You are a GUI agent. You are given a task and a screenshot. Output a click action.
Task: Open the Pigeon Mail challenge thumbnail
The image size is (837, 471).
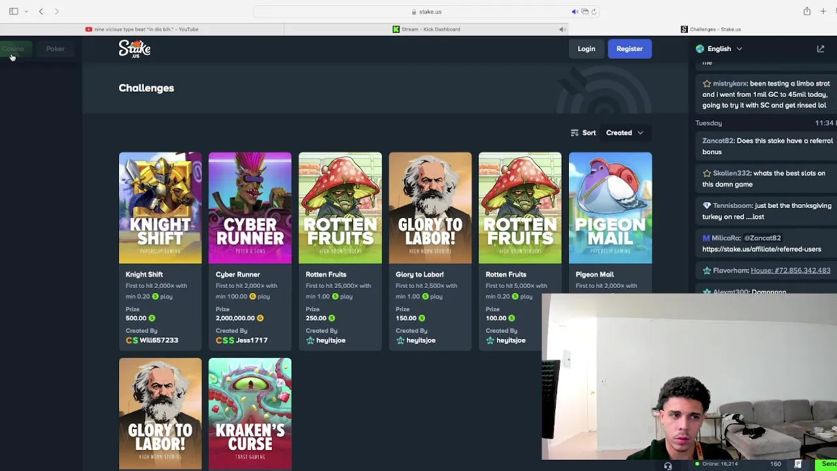click(610, 208)
